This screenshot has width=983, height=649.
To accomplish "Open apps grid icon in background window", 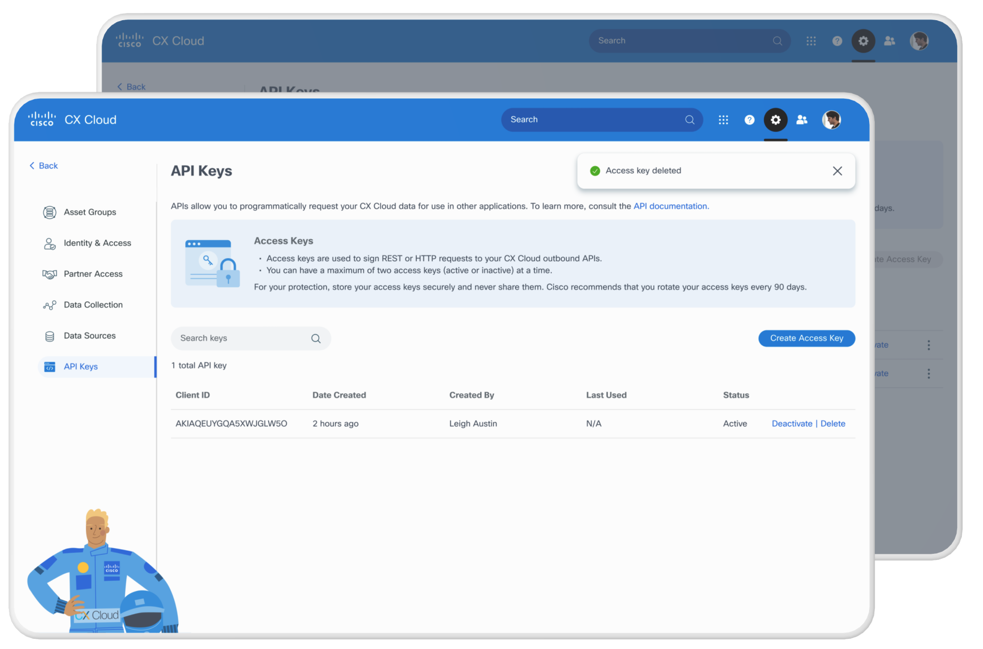I will 811,41.
